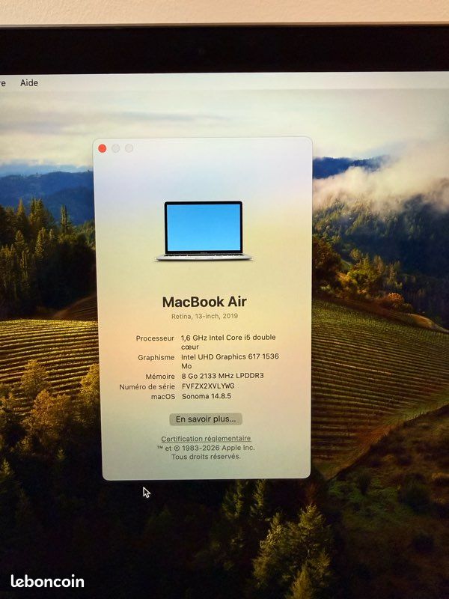Click the Tous droits réservés text
Screen dimensions: 449x599
[x=206, y=457]
